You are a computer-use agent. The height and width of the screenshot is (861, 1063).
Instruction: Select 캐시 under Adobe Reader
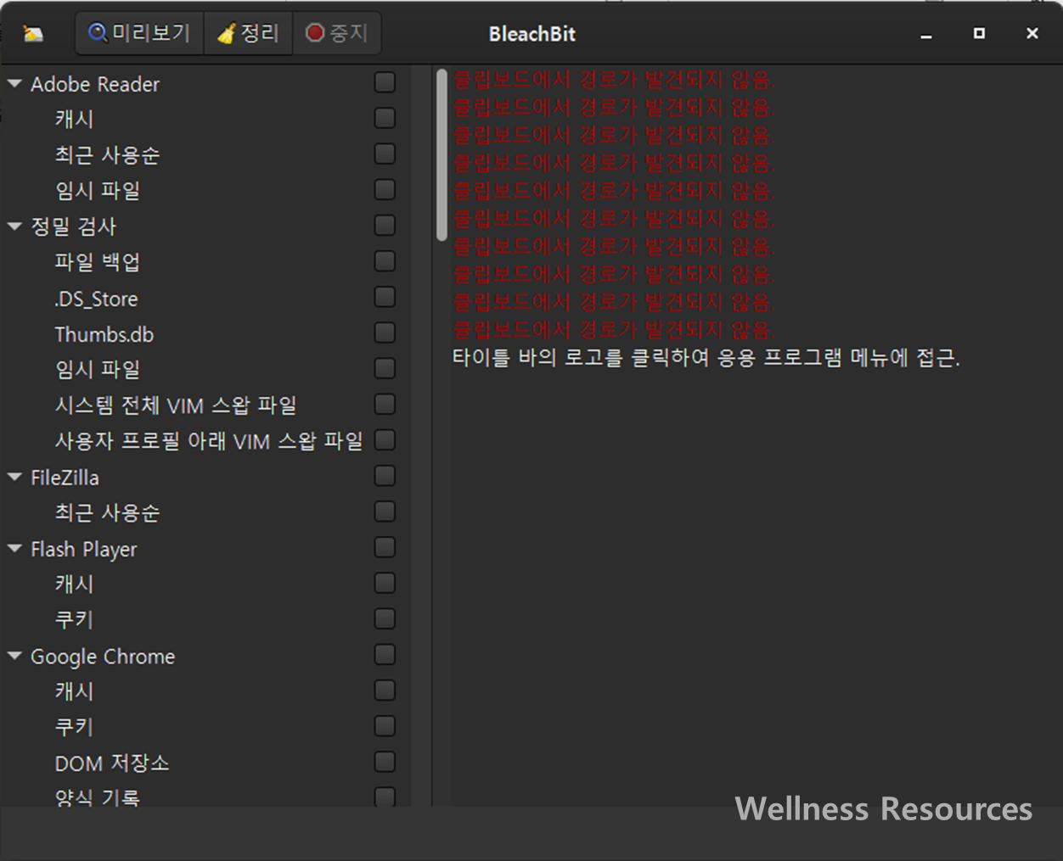coord(75,120)
